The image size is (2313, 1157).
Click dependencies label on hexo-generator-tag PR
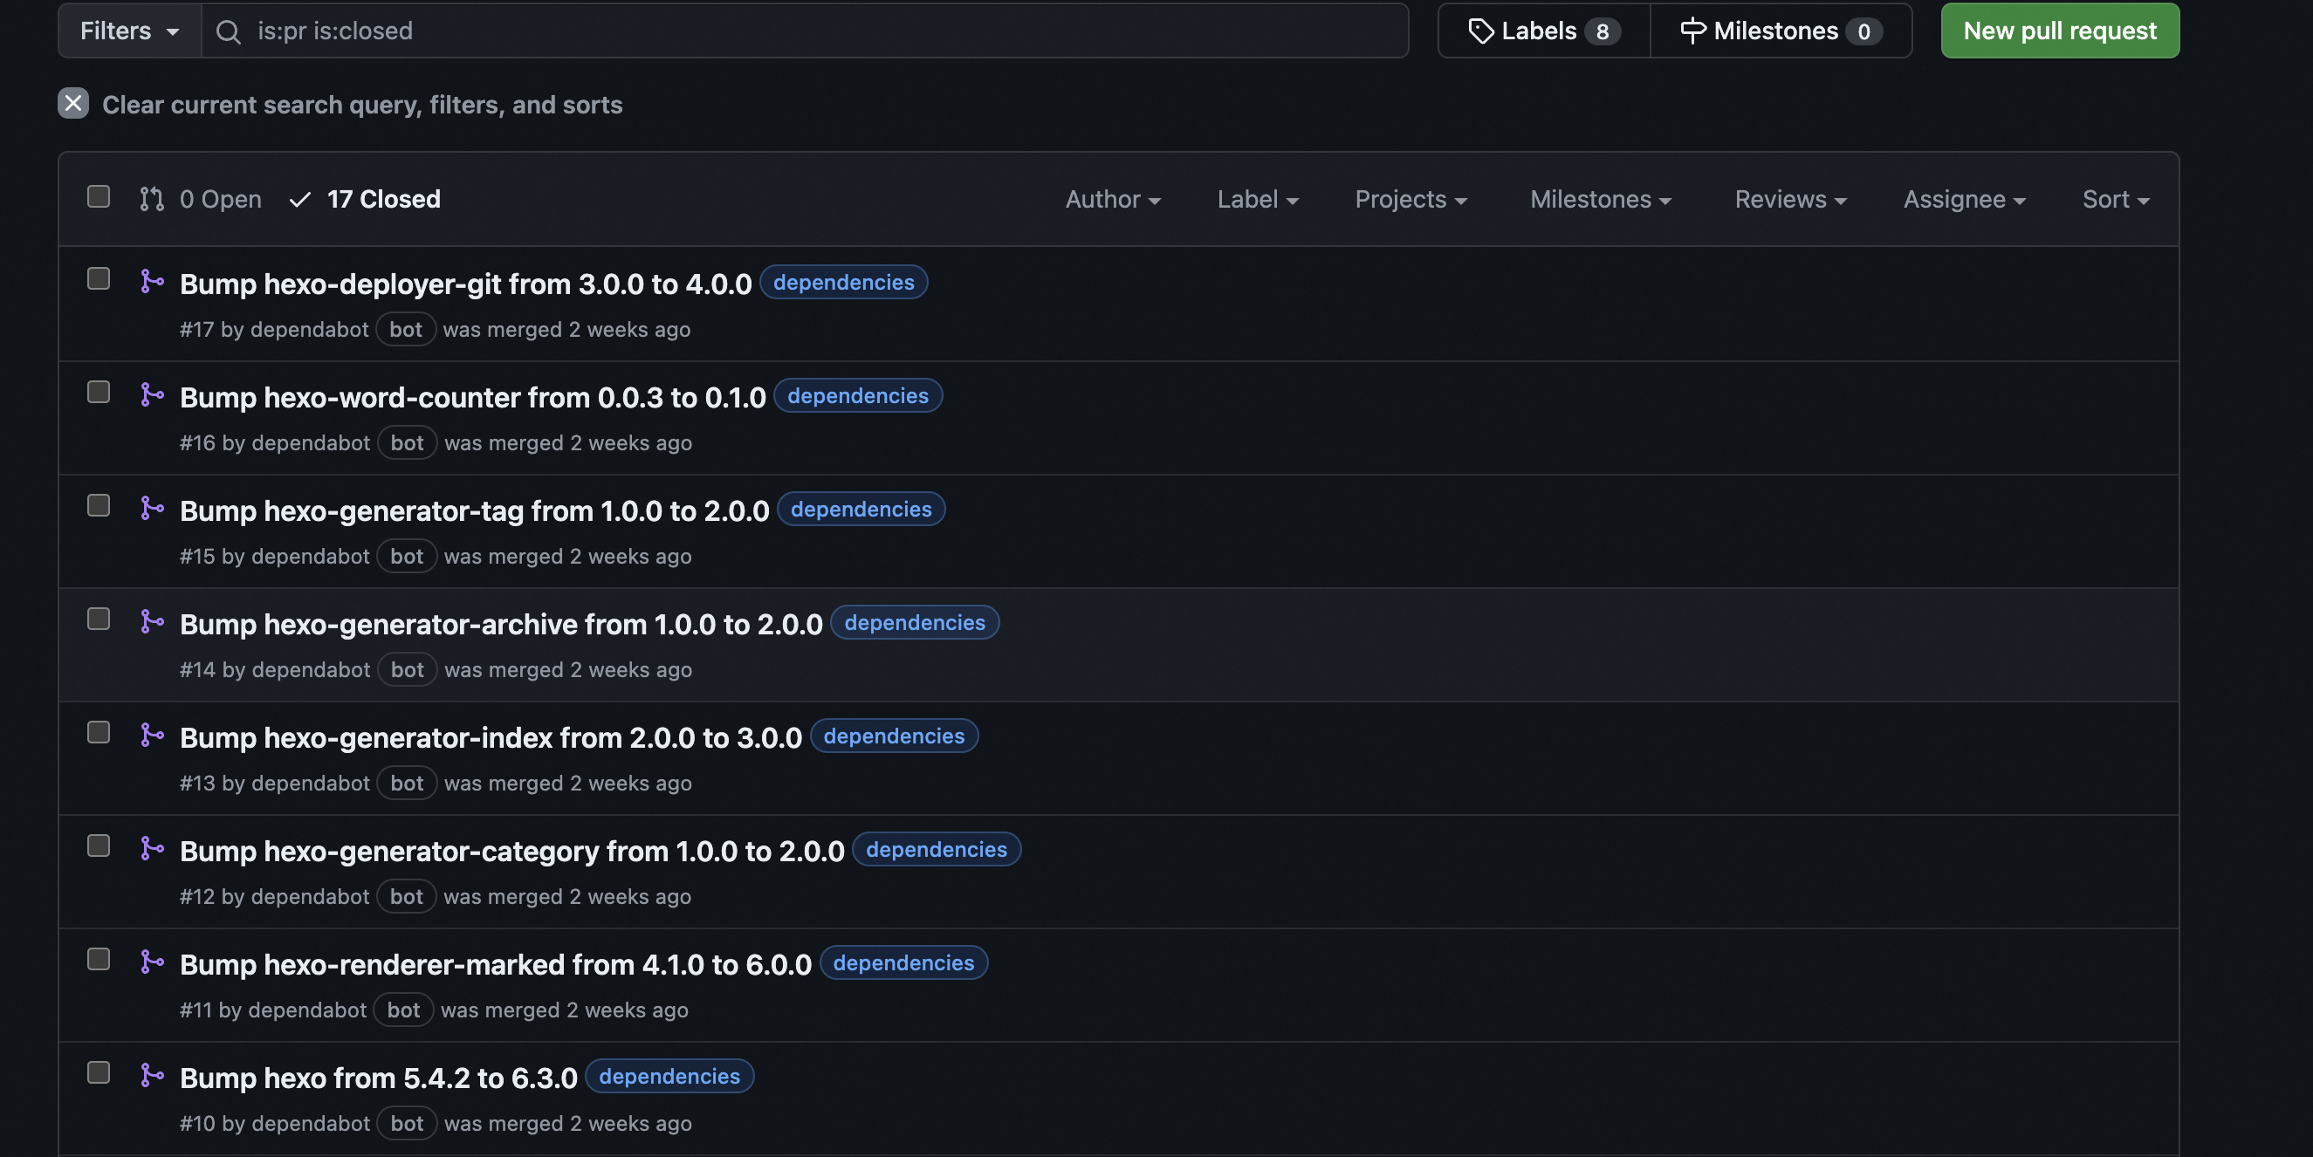click(861, 509)
